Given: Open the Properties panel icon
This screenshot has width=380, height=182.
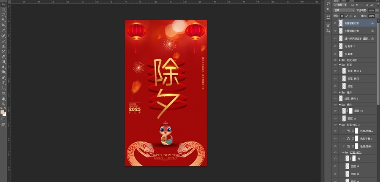Looking at the screenshot, I should (x=328, y=17).
